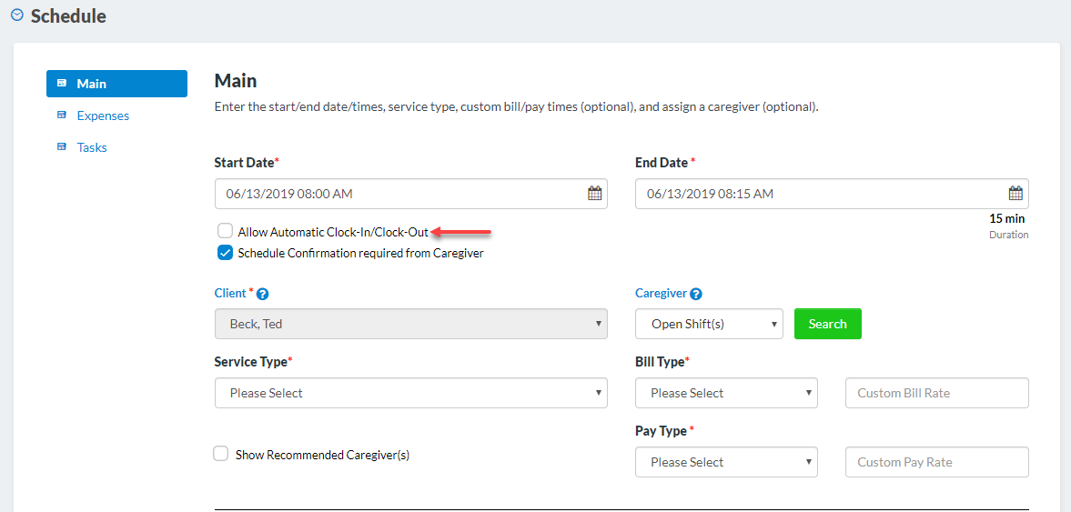Click the Caregiver help question mark icon
The image size is (1071, 512).
click(x=696, y=294)
